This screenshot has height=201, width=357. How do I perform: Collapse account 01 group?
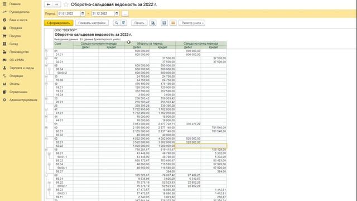[46, 51]
